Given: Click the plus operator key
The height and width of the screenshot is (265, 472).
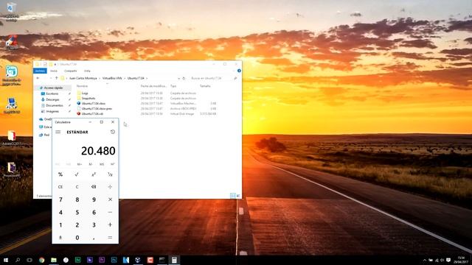Looking at the screenshot, I should click(x=110, y=225).
